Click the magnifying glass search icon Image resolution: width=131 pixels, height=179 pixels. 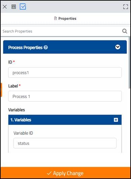click(x=125, y=31)
